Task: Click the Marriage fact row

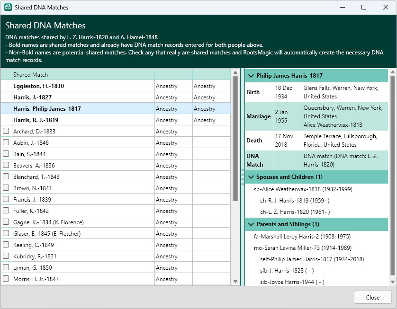Action: click(316, 116)
